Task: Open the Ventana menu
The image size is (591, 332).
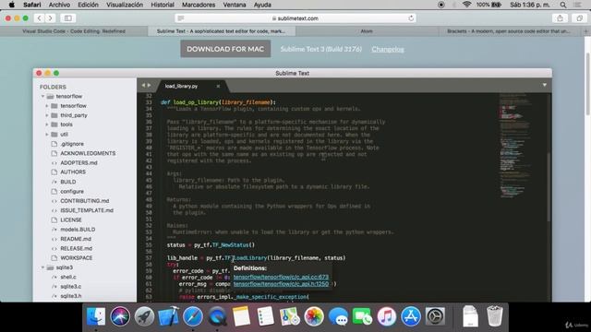Action: 234,5
